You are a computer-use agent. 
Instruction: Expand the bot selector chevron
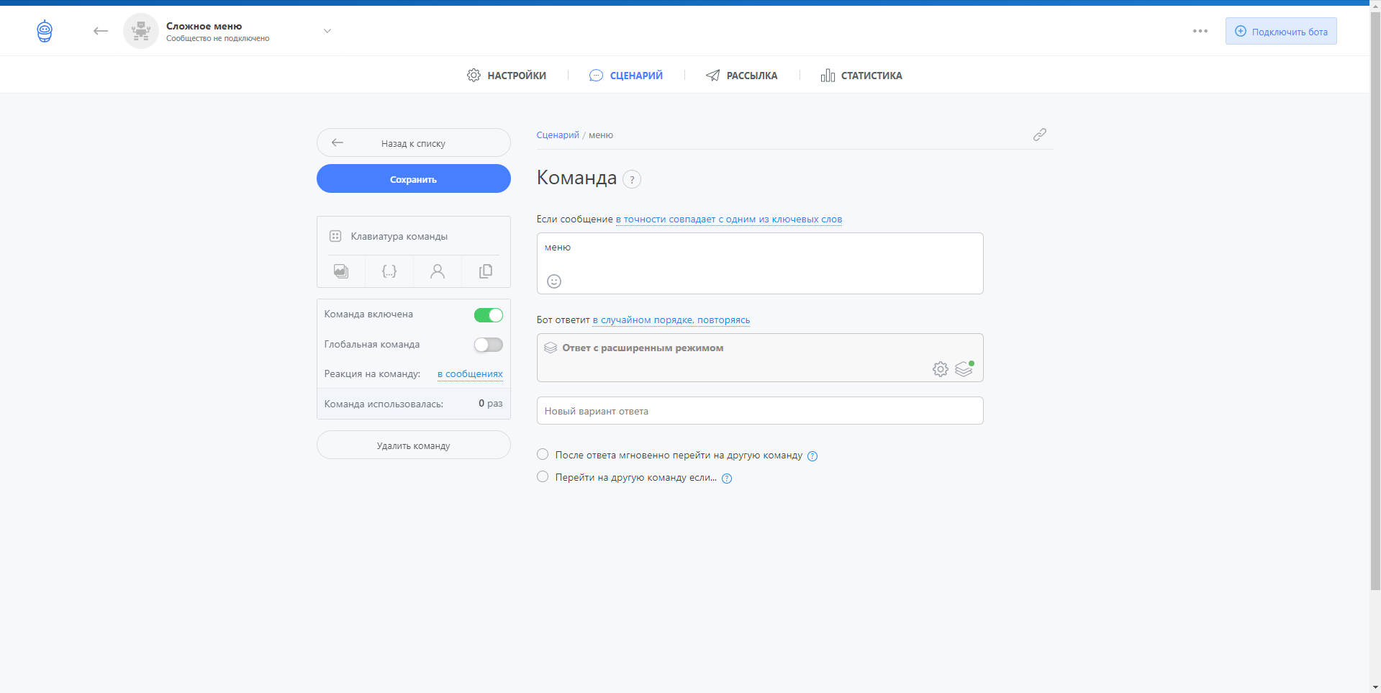[327, 31]
